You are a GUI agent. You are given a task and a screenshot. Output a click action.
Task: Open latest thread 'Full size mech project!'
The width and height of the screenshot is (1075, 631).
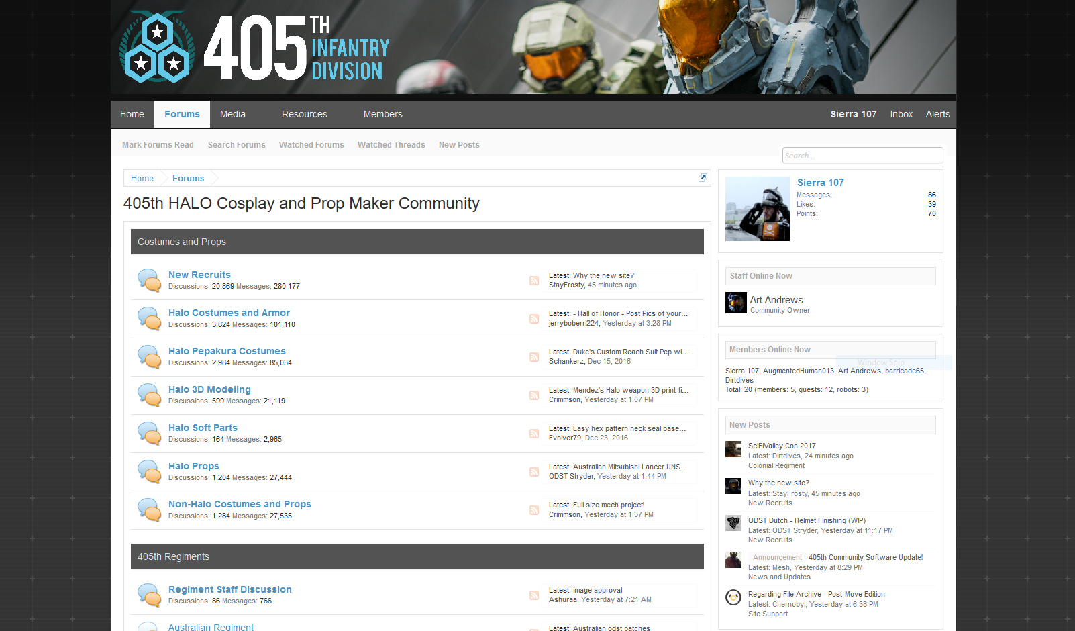[x=609, y=505]
